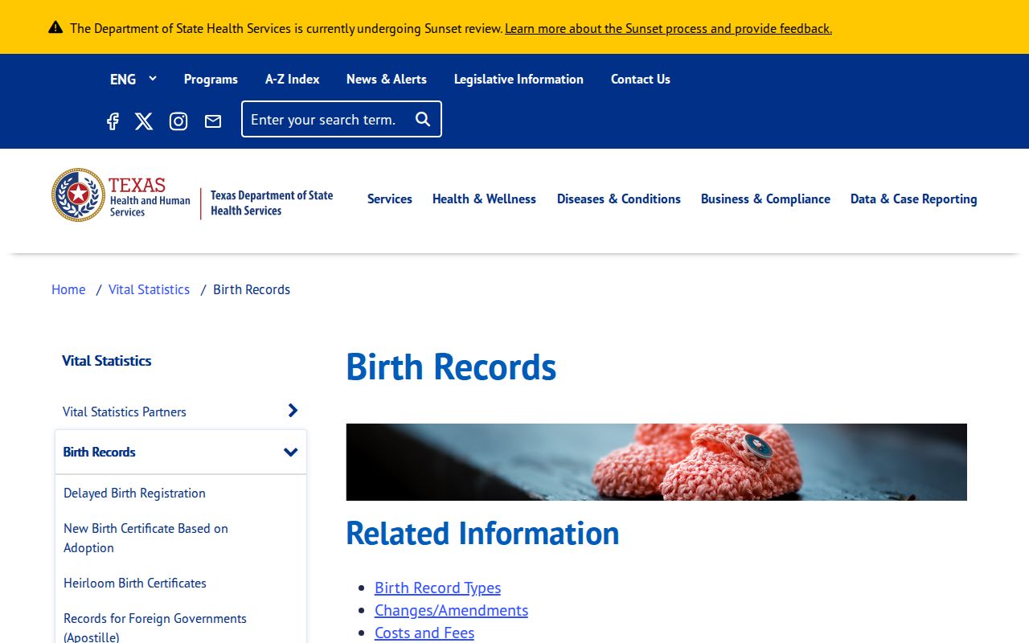Open the Vital Statistics sidebar heading
The height and width of the screenshot is (643, 1029).
coord(107,361)
